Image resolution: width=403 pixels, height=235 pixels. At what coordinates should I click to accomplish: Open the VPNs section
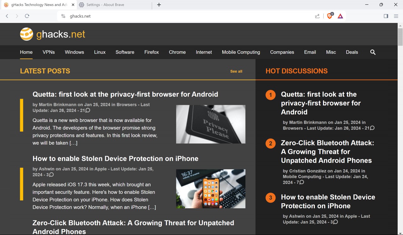click(49, 52)
